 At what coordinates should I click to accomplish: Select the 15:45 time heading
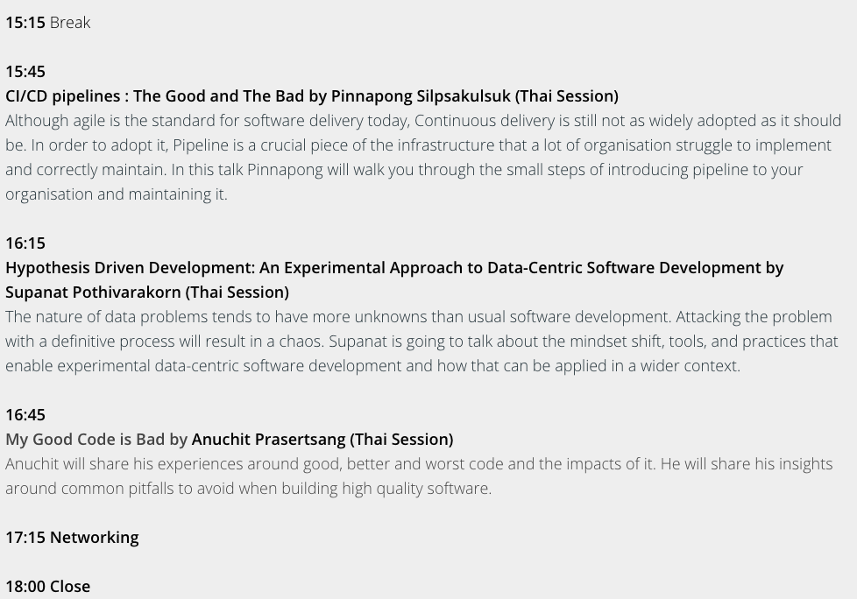click(25, 72)
